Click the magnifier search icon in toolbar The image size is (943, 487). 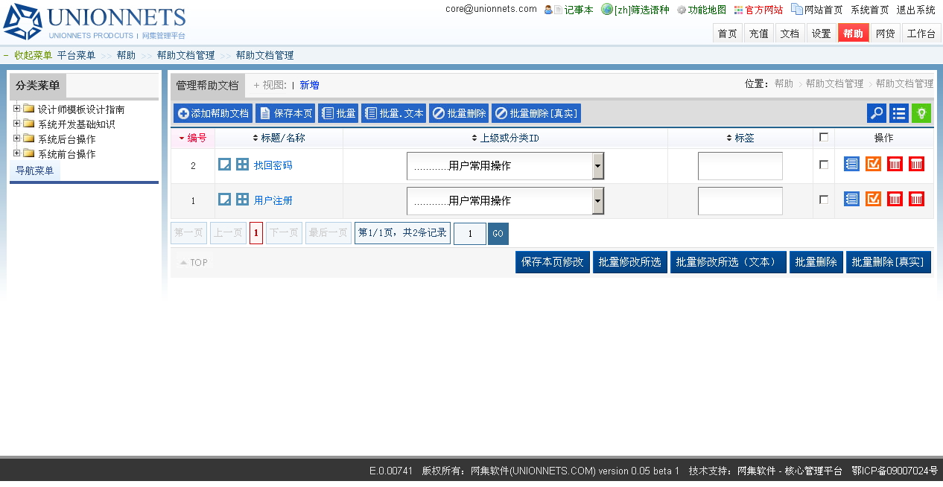point(877,113)
